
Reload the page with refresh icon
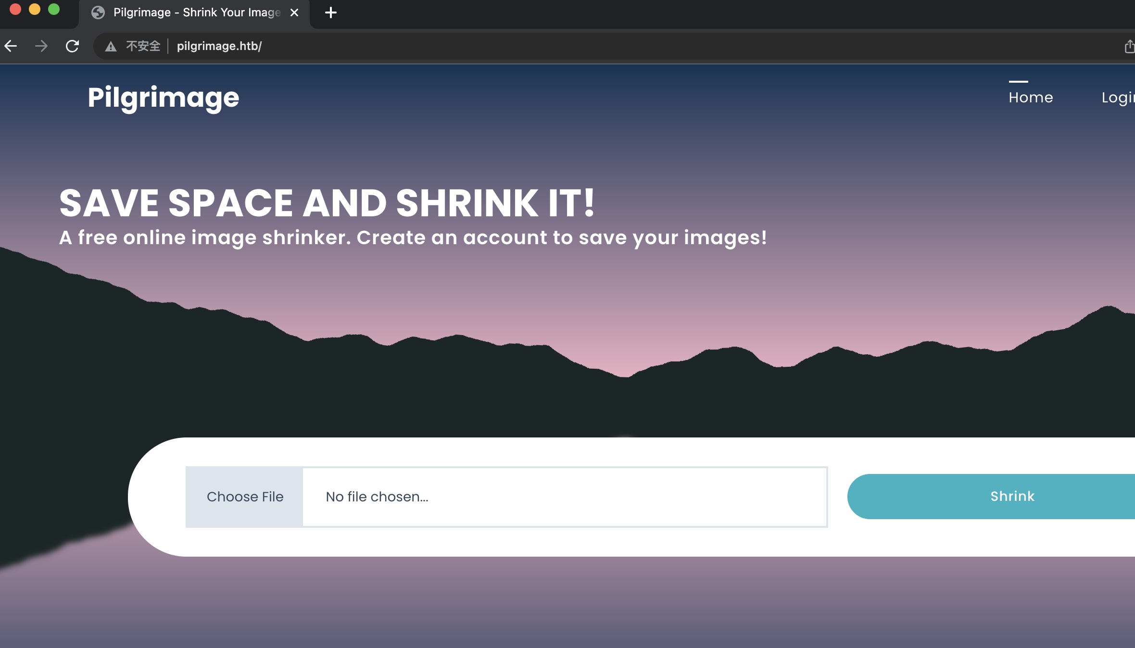point(72,46)
